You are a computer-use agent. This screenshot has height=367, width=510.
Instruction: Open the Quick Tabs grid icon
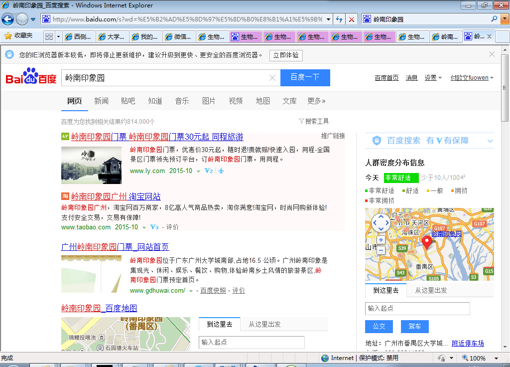[49, 37]
